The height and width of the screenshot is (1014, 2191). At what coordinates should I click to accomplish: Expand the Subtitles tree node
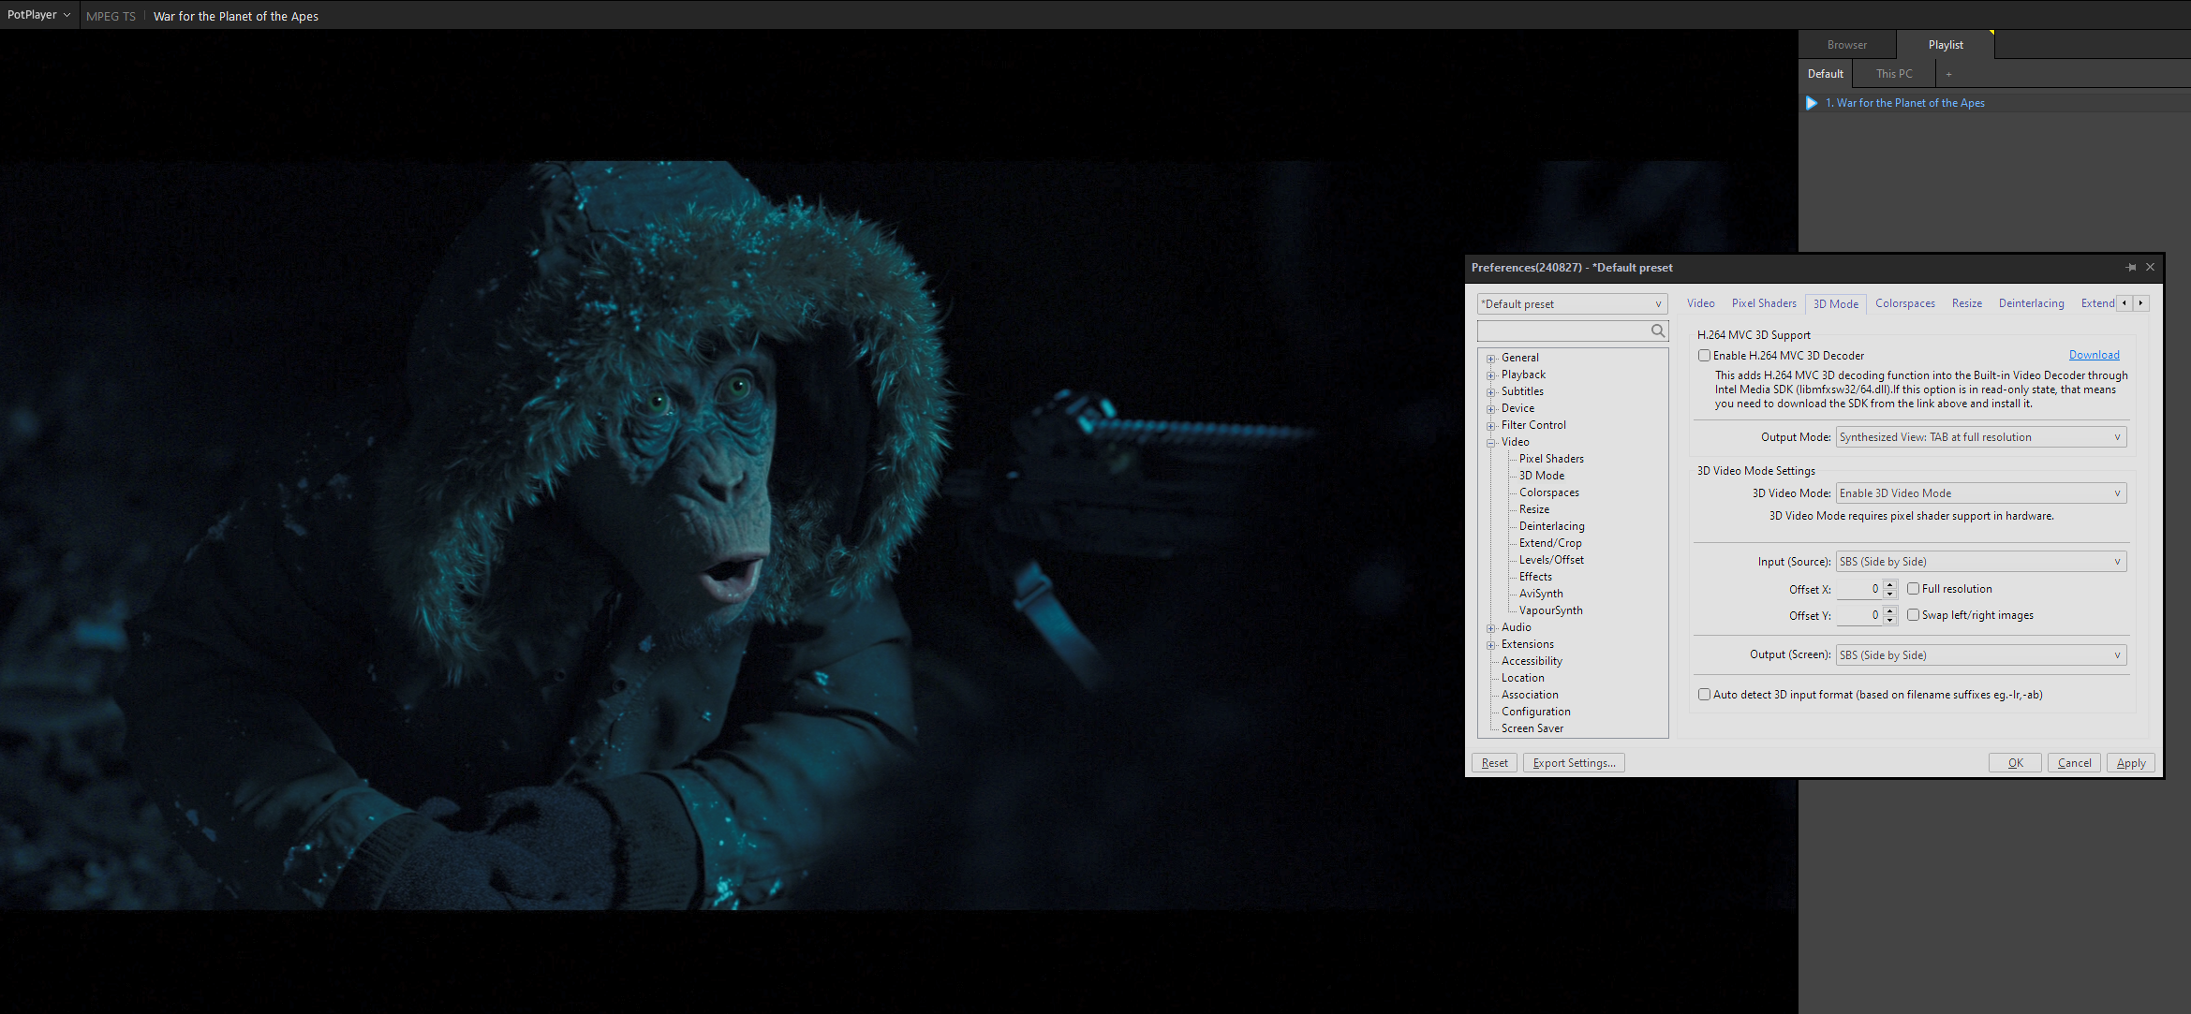[x=1490, y=392]
